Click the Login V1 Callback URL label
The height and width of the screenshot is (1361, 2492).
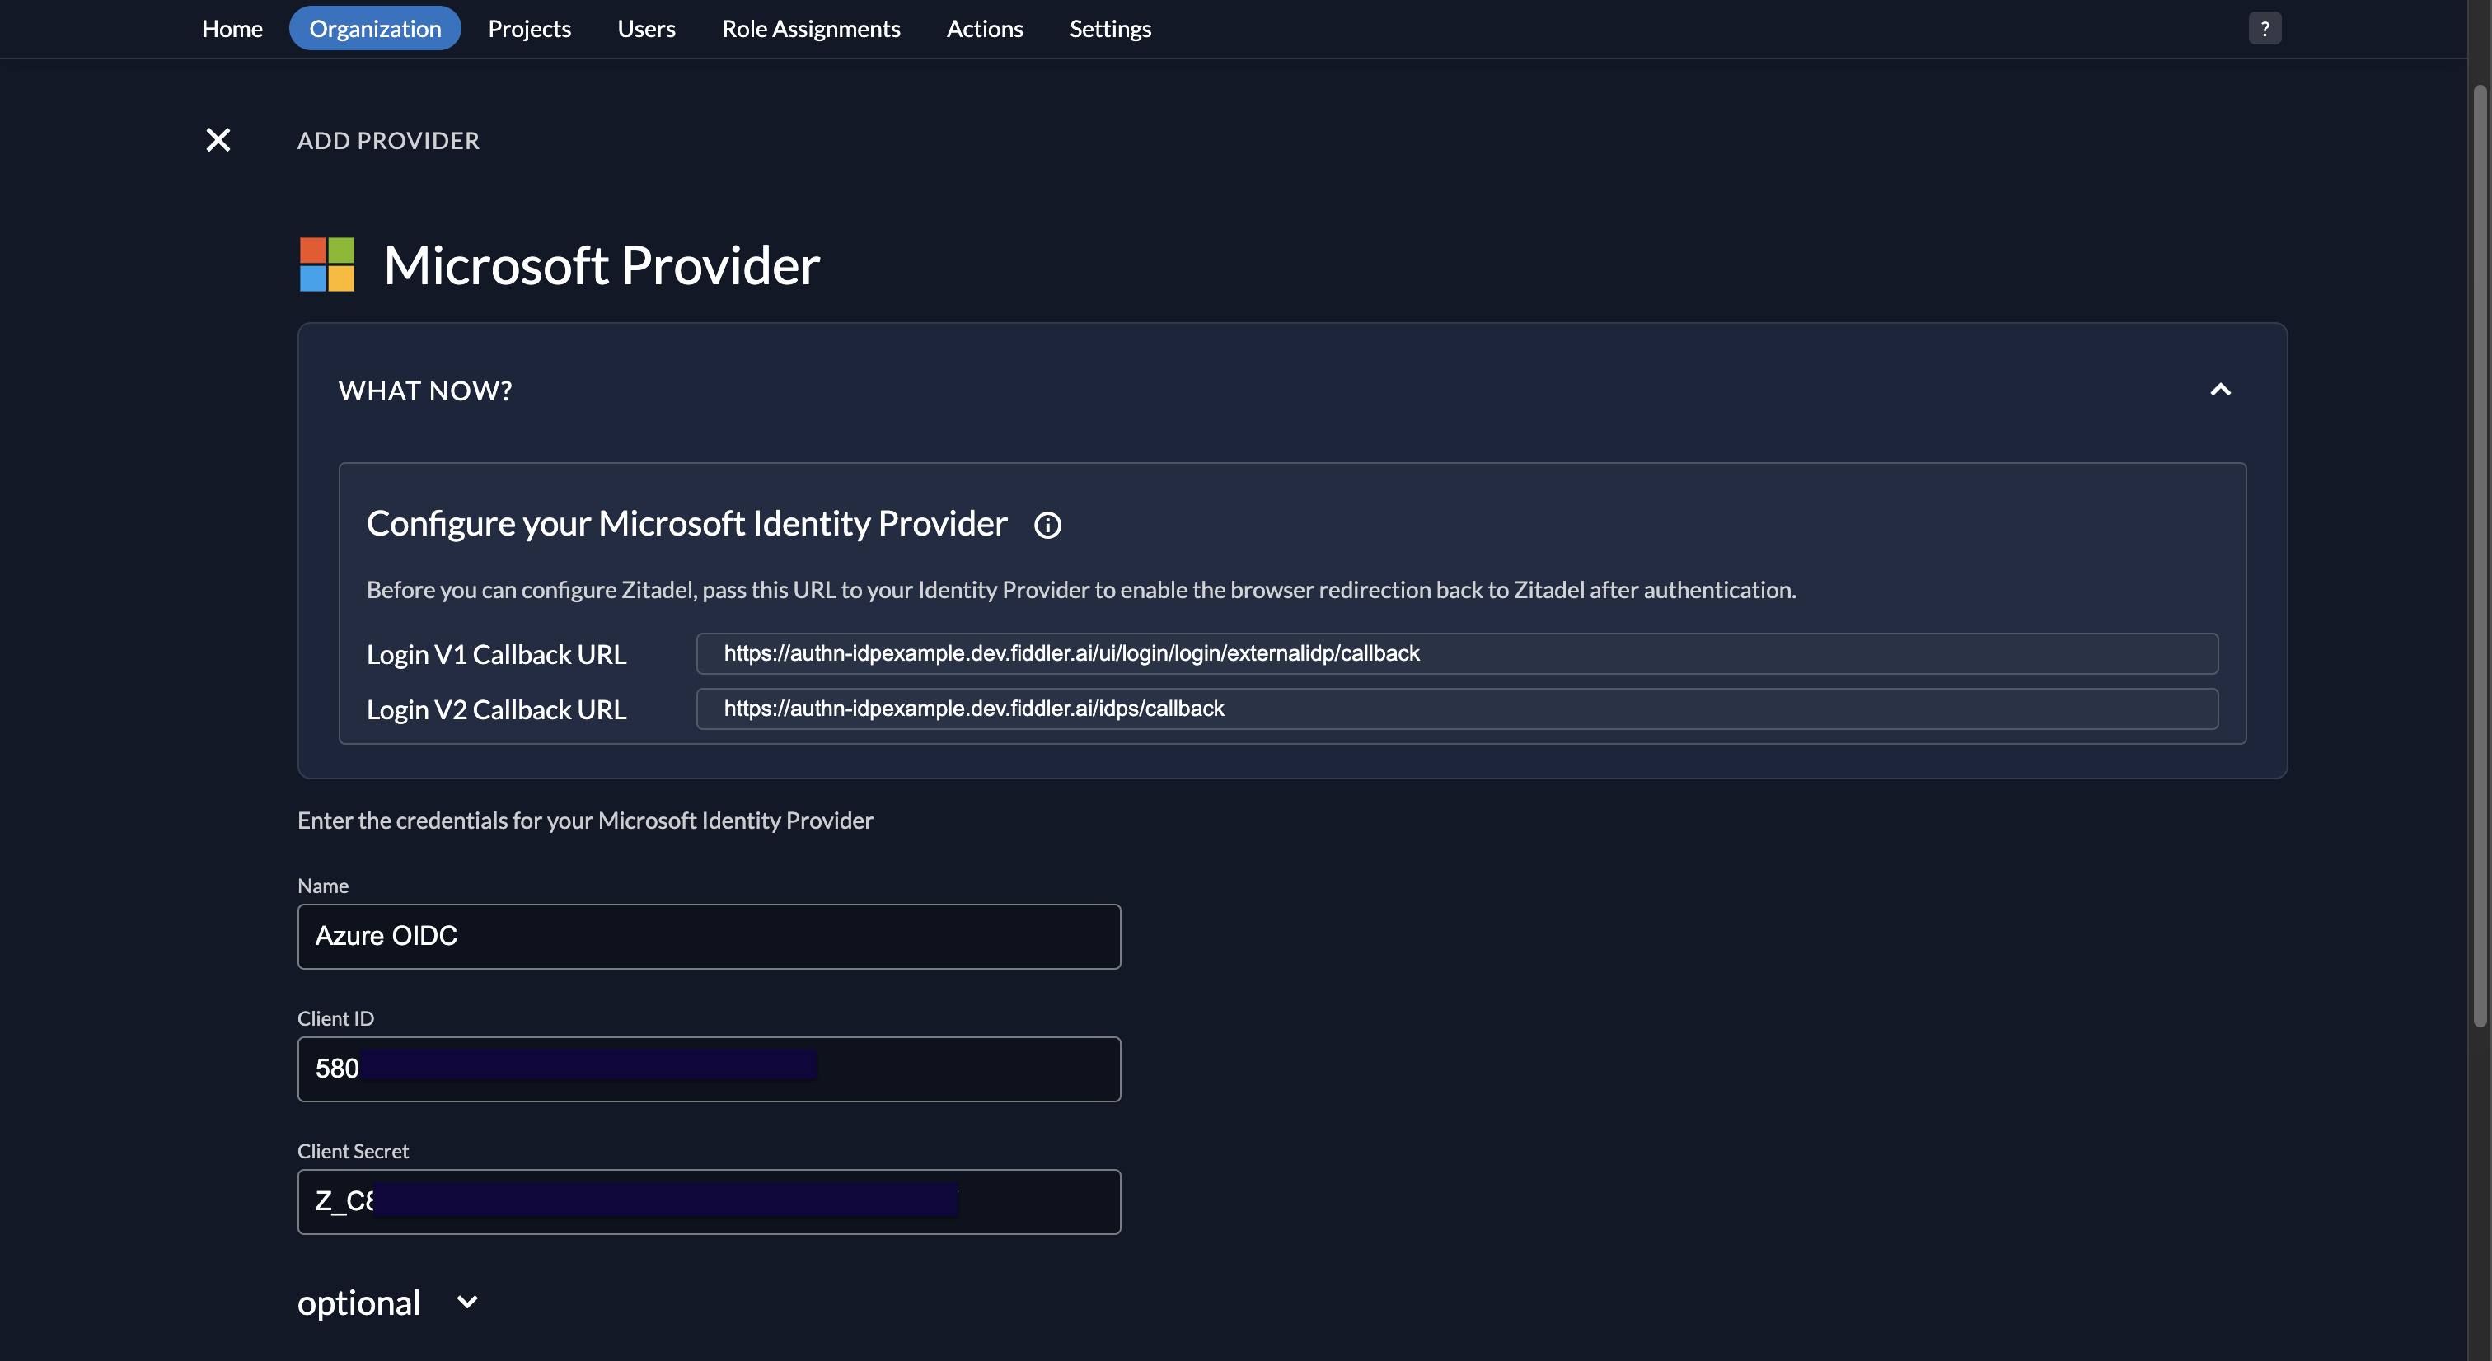496,655
